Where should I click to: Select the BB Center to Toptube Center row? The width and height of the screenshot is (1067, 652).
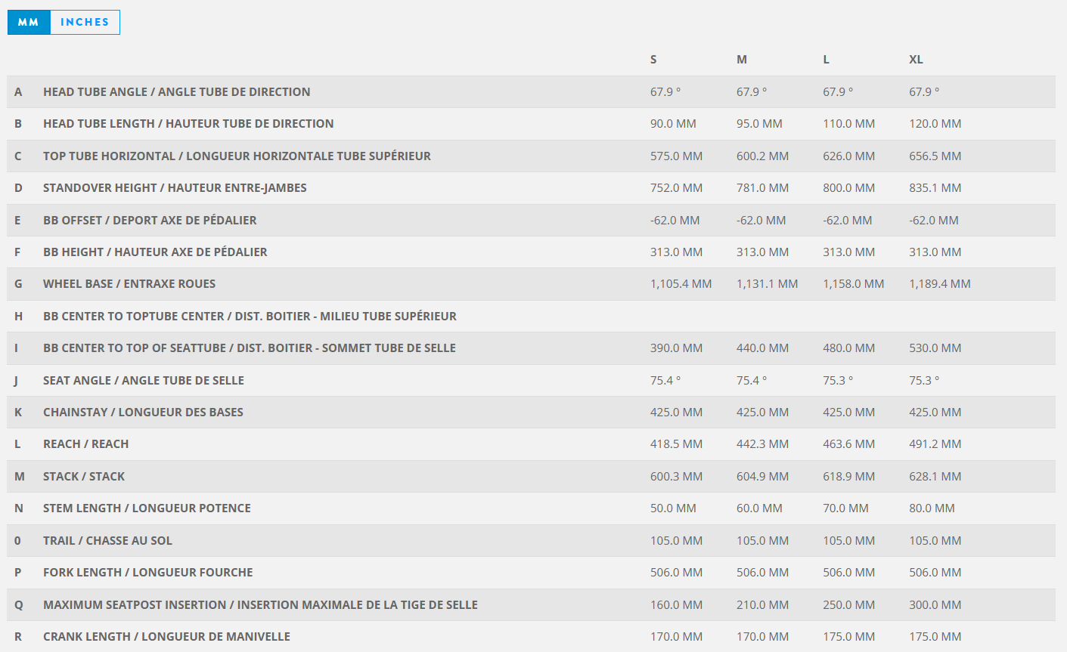[250, 317]
